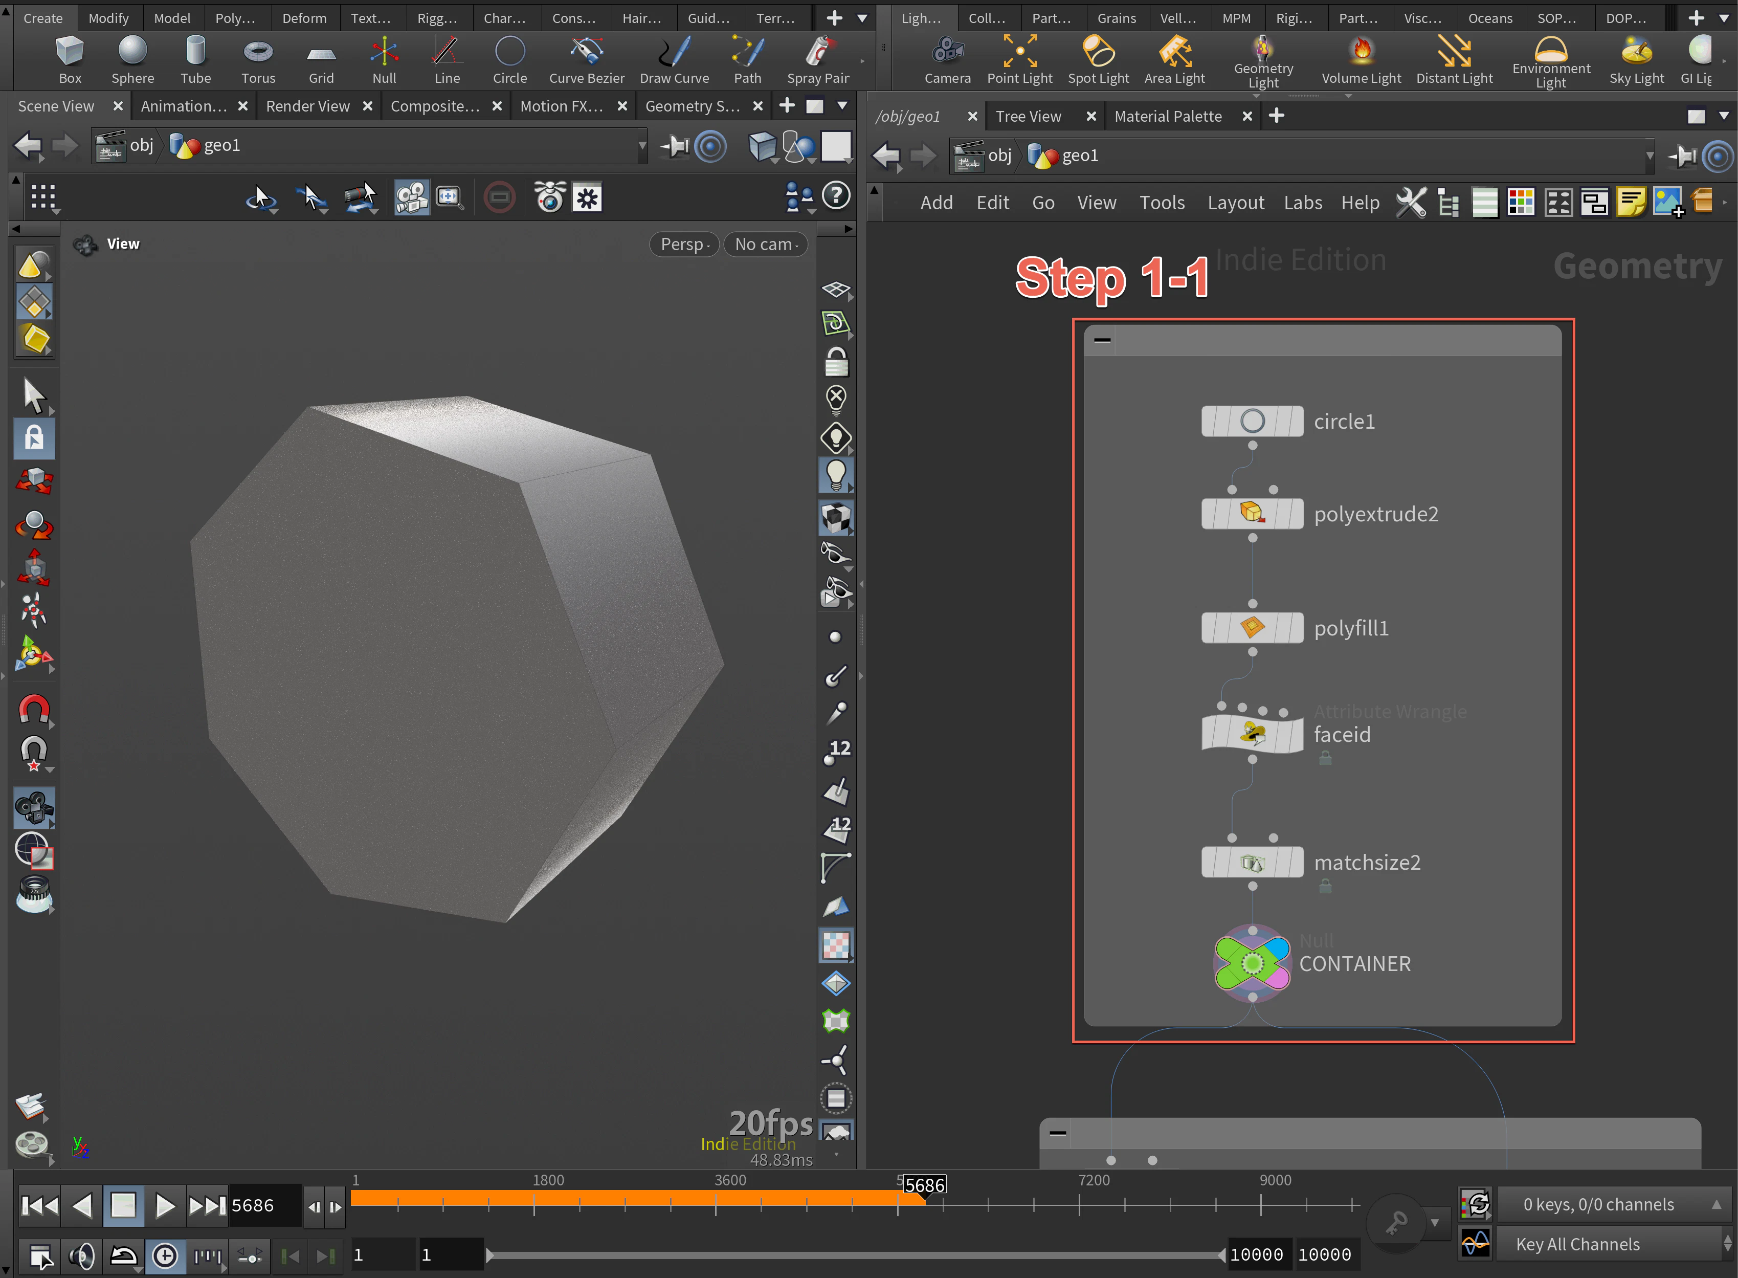
Task: Open the scene view path dropdown
Action: point(641,145)
